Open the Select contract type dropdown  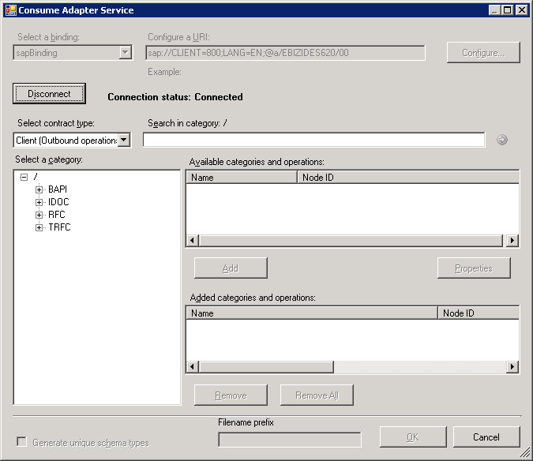[124, 140]
